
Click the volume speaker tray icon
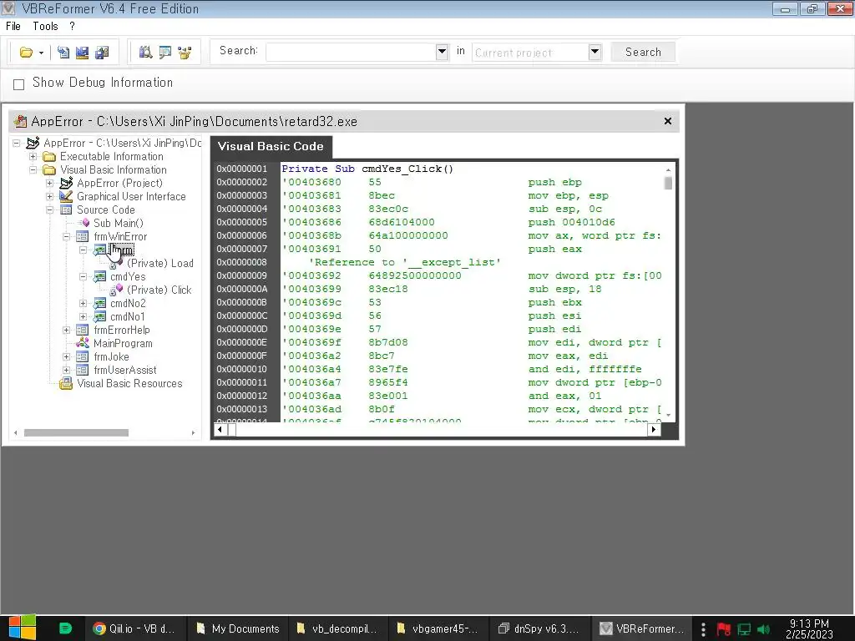[764, 629]
